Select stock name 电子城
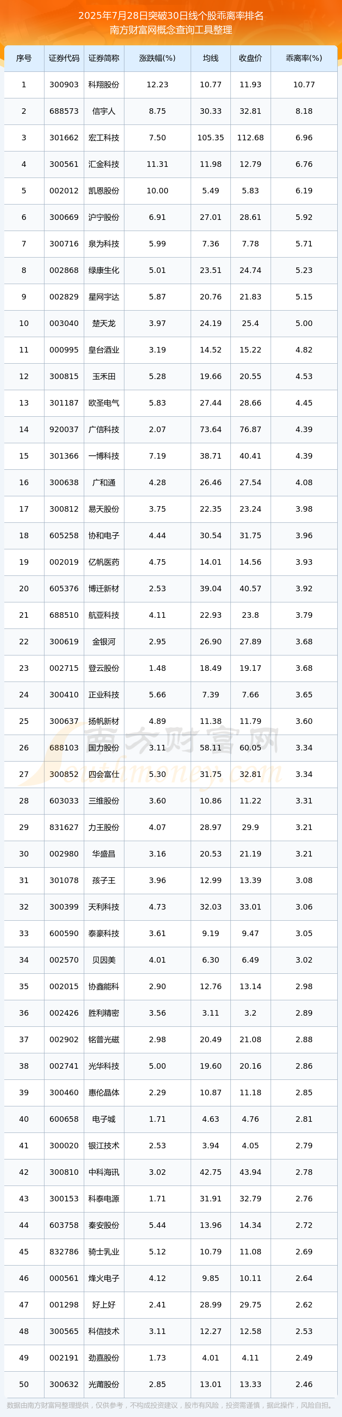The width and height of the screenshot is (342, 1417). pos(104,1119)
